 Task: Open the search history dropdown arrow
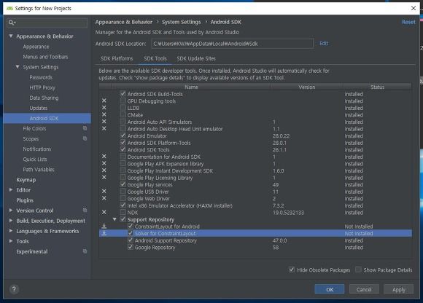click(15, 23)
